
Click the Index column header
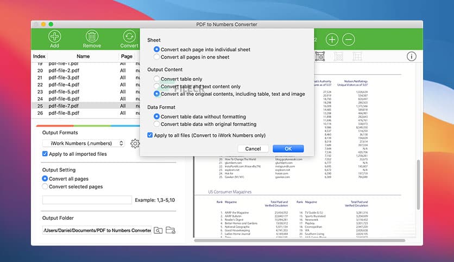click(39, 56)
